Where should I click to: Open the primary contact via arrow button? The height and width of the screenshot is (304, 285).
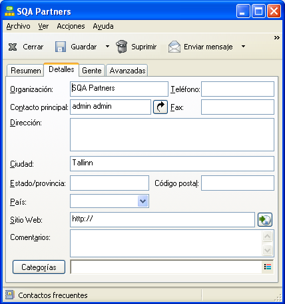click(x=160, y=107)
